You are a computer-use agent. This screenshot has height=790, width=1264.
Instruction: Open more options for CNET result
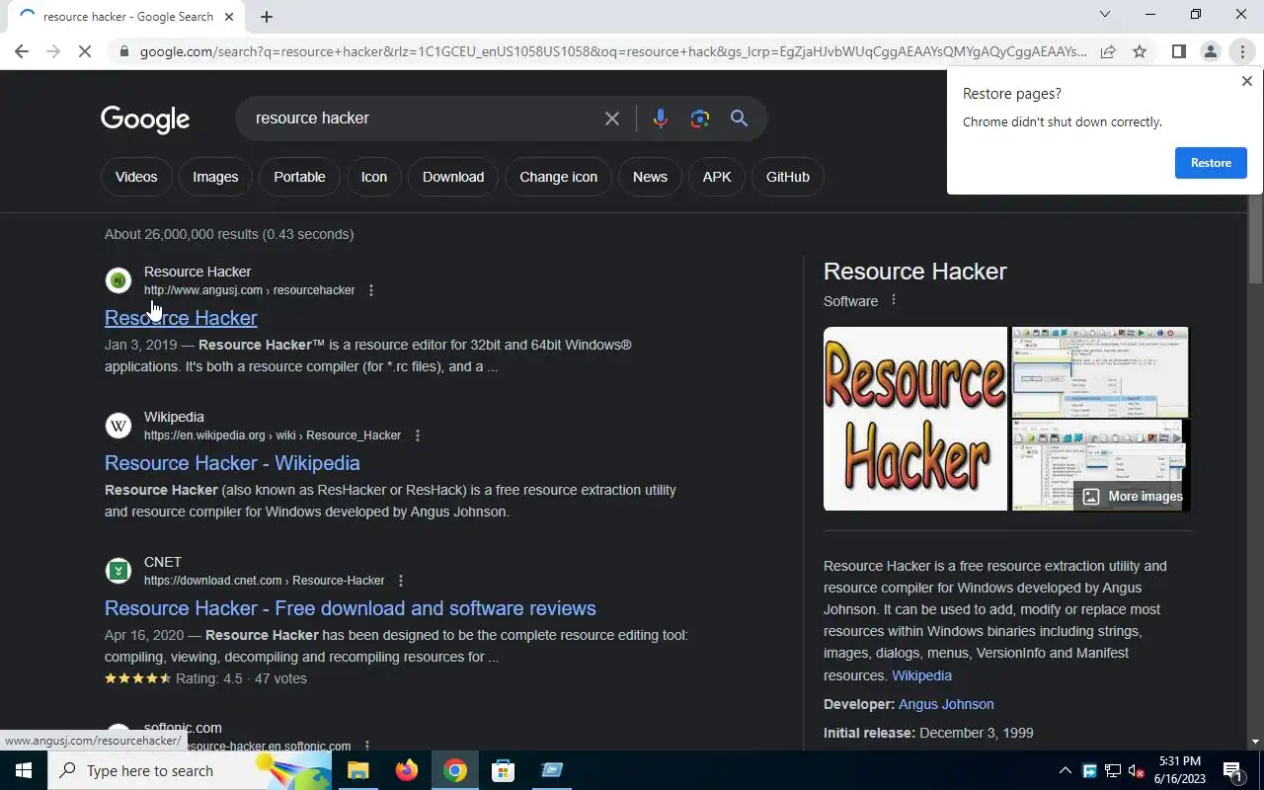pyautogui.click(x=401, y=581)
